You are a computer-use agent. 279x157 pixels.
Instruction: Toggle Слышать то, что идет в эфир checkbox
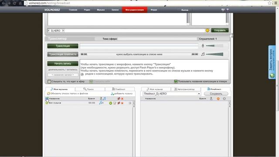point(49,82)
